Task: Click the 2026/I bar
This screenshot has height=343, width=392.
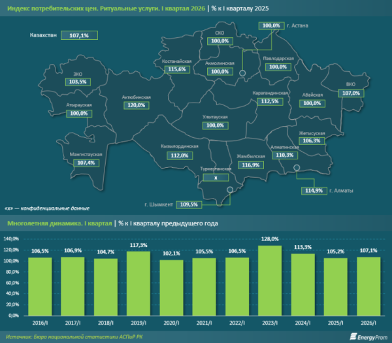Action: (x=368, y=286)
